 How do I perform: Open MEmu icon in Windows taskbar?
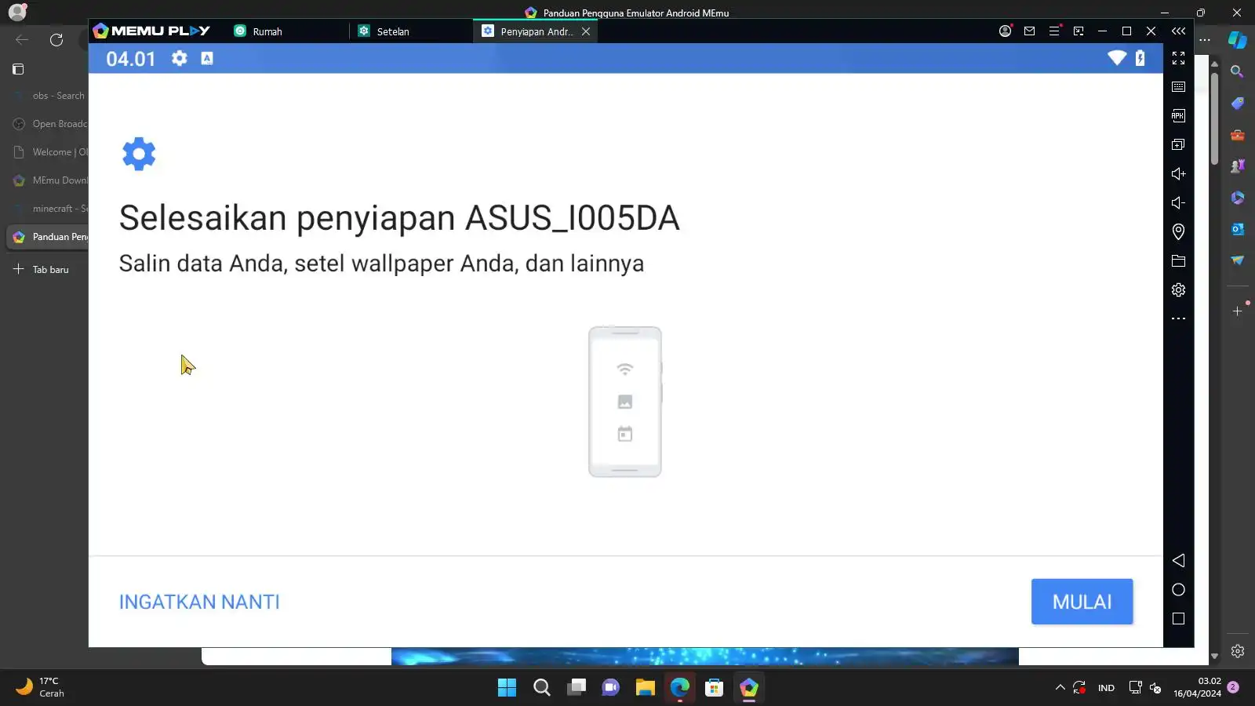749,688
